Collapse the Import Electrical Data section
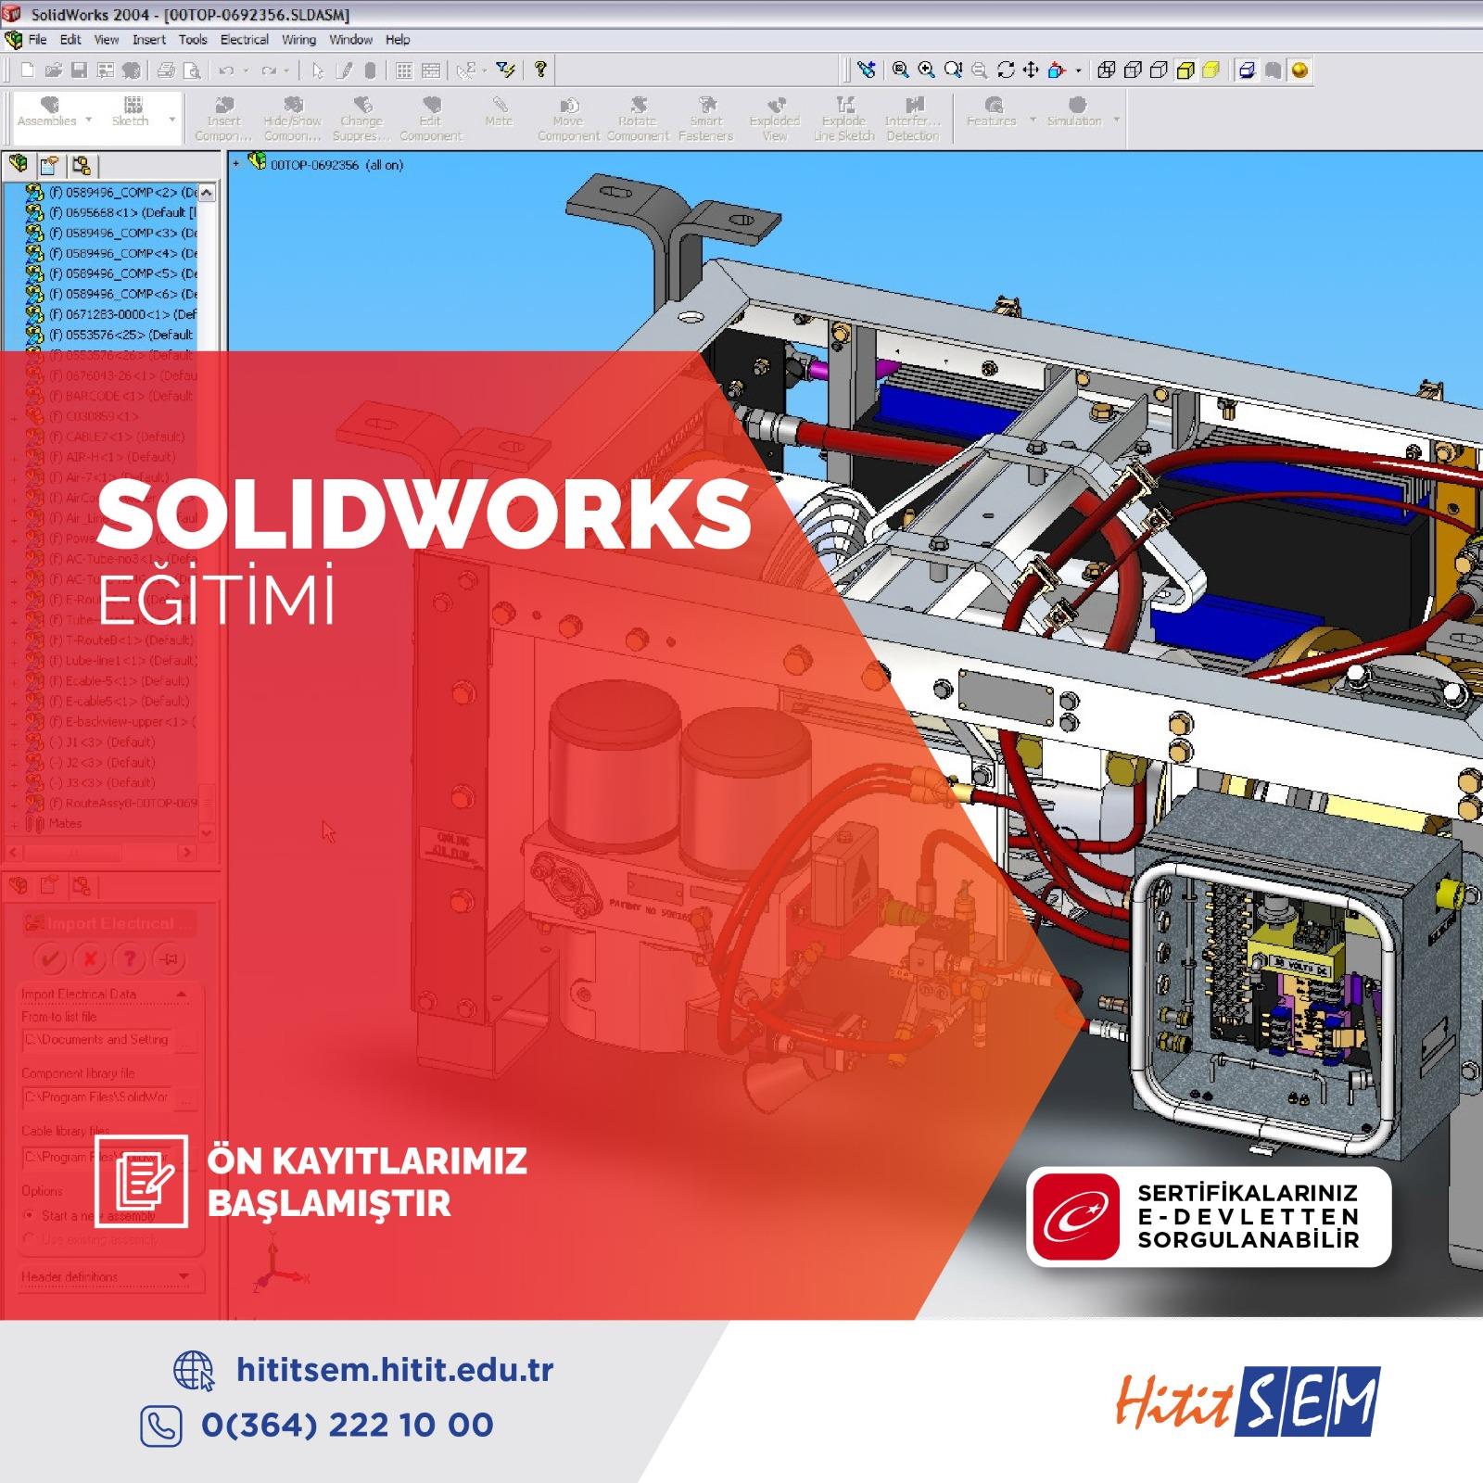 pyautogui.click(x=182, y=994)
